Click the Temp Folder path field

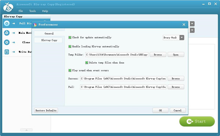pos(117,55)
